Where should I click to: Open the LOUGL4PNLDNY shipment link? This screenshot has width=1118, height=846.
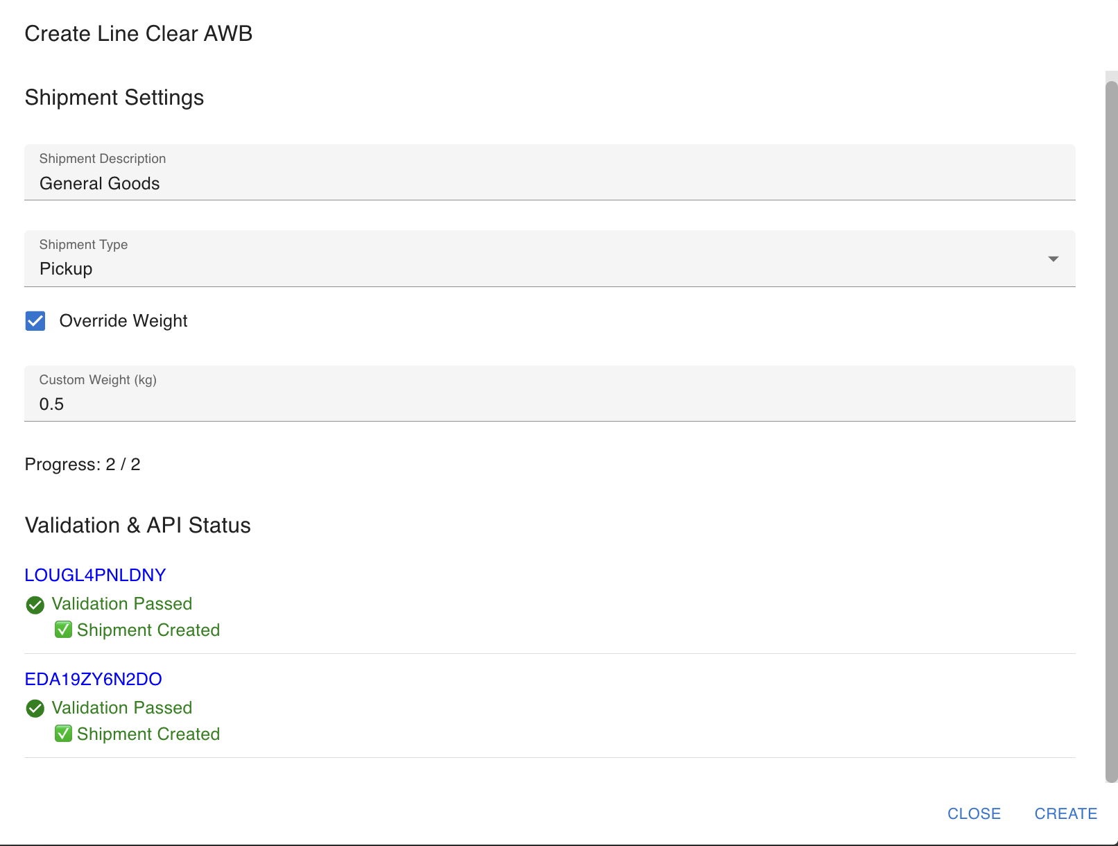click(95, 575)
